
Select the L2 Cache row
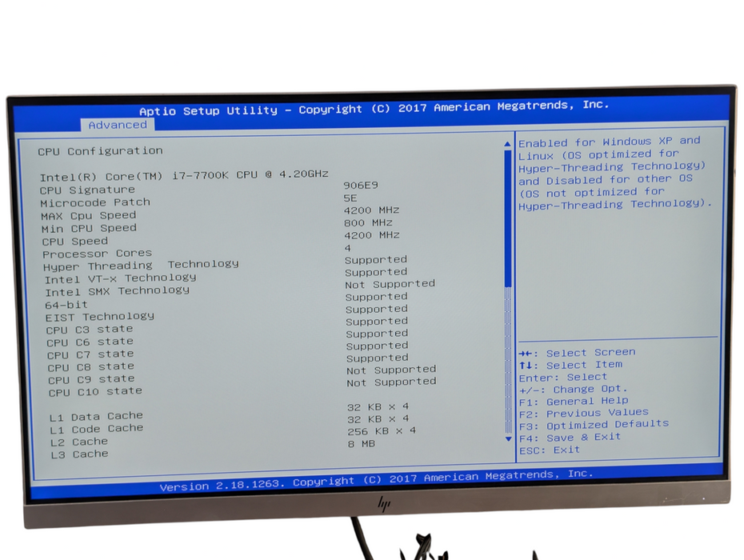click(x=233, y=437)
